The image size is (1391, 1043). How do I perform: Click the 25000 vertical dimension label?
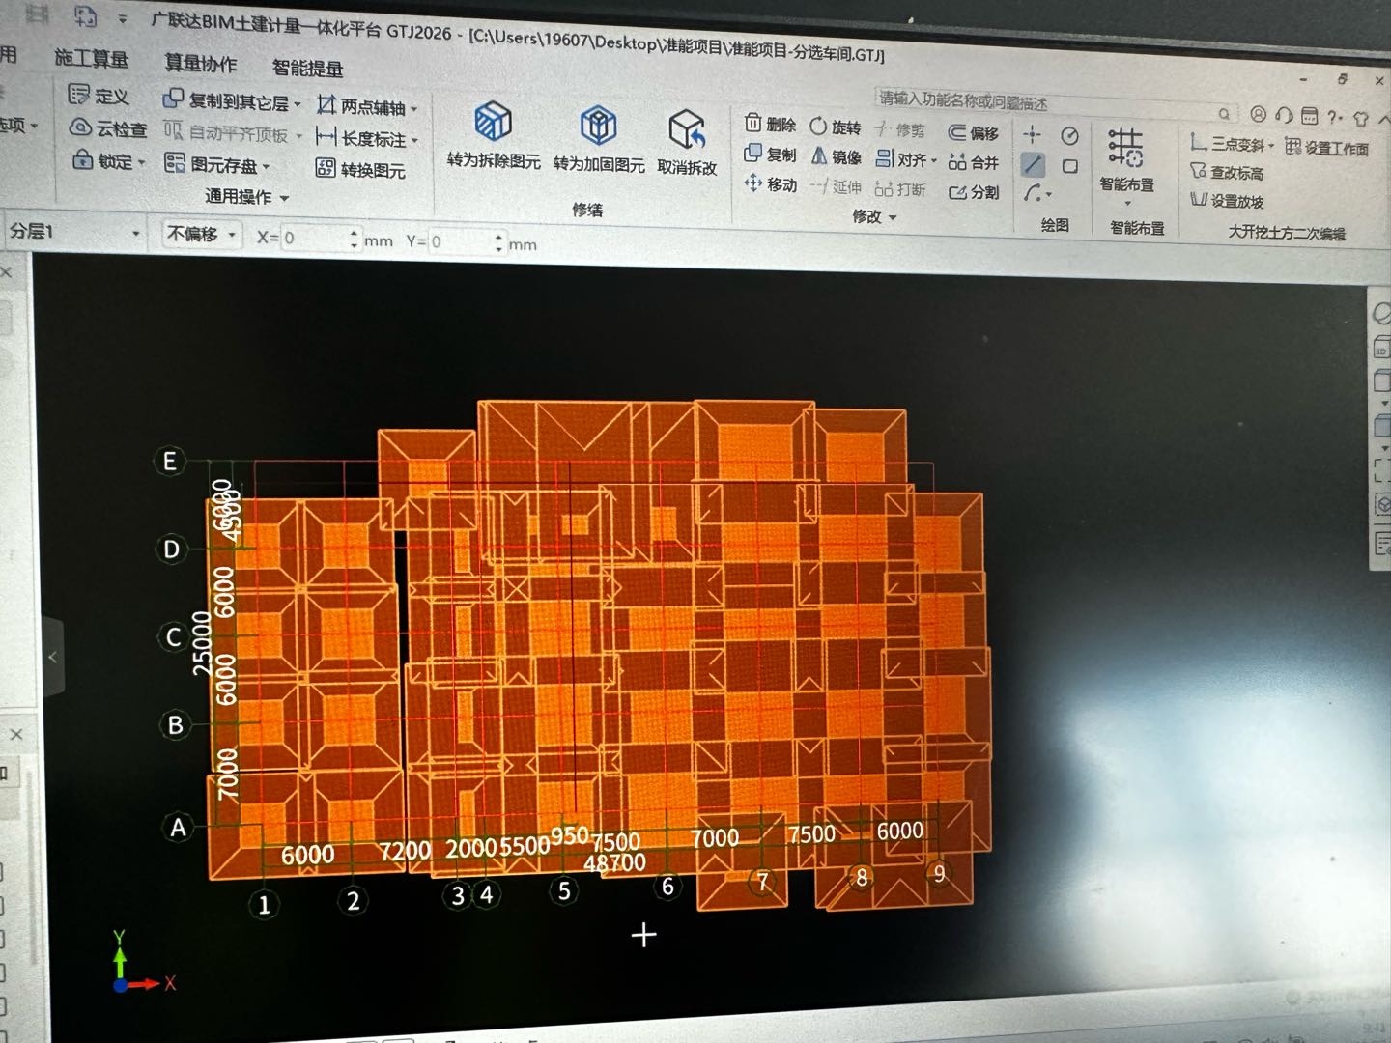click(201, 642)
